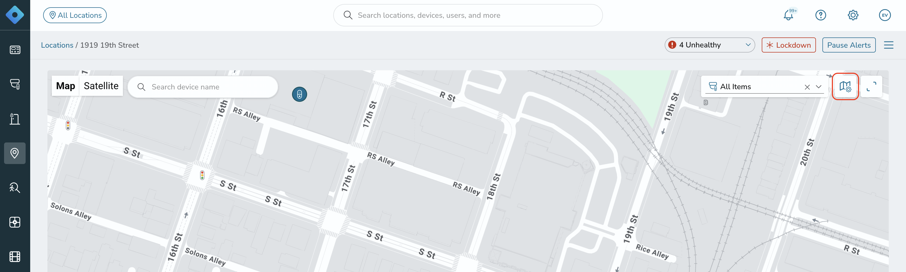906x272 pixels.
Task: Open the dashboard console sidebar icon
Action: (x=15, y=50)
